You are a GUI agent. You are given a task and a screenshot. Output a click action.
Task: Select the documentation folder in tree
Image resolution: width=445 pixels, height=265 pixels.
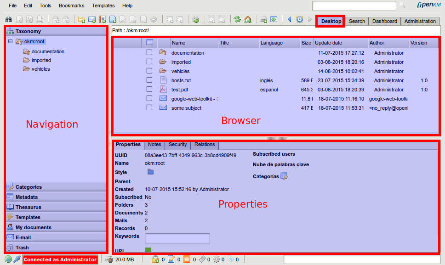coord(48,51)
